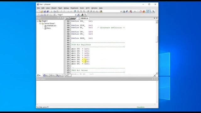Collapse the Target 1 tree node
Screen dimensions: 201x113
[x=38, y=21]
